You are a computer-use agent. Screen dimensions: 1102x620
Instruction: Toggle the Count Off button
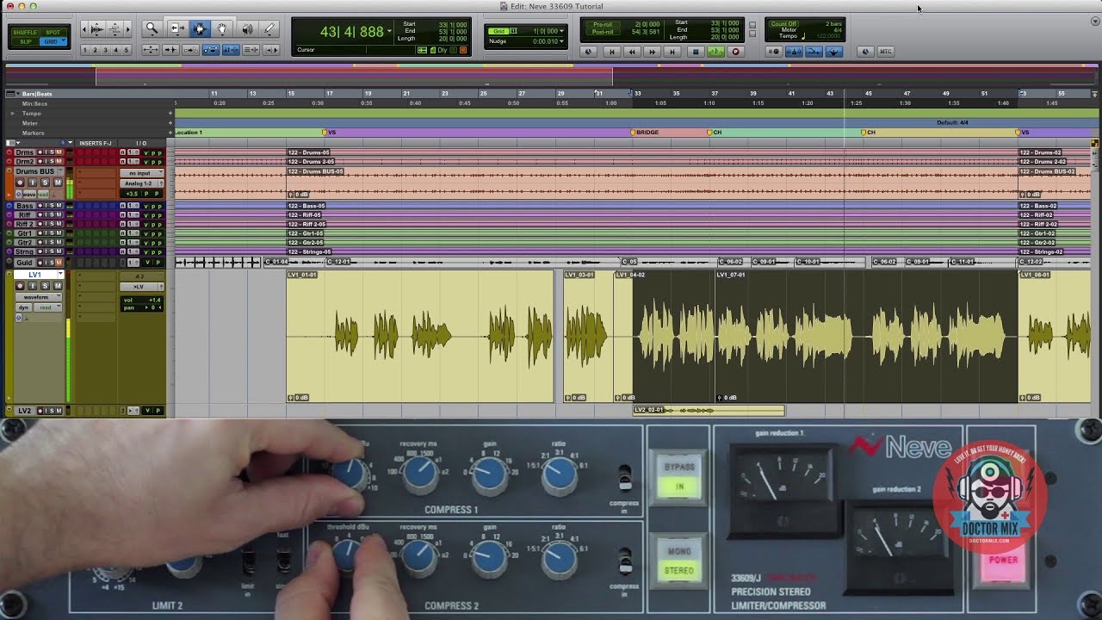784,24
